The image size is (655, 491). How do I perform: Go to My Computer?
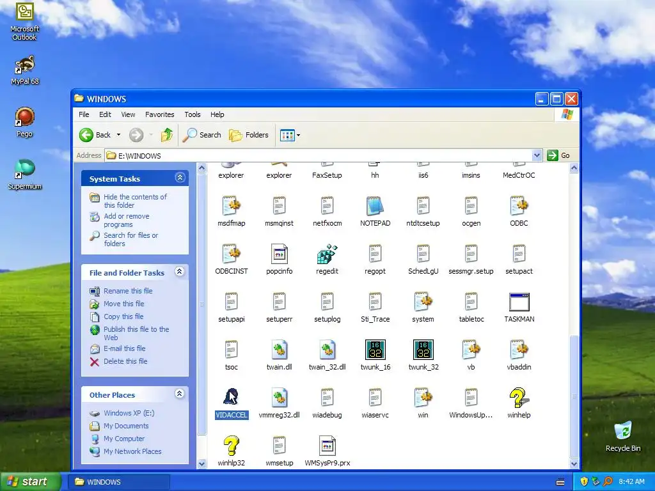pyautogui.click(x=124, y=439)
